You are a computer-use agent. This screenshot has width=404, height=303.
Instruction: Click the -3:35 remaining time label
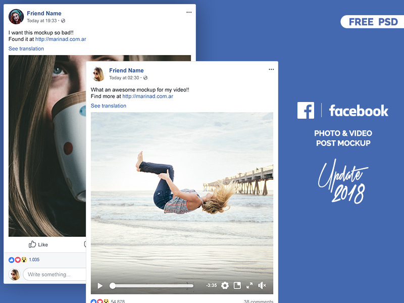coord(211,285)
